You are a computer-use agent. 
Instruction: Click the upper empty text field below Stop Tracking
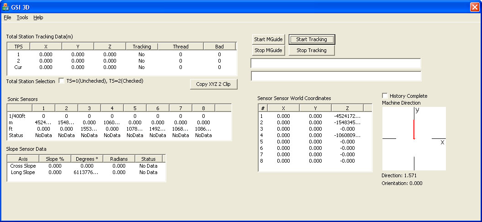336,63
